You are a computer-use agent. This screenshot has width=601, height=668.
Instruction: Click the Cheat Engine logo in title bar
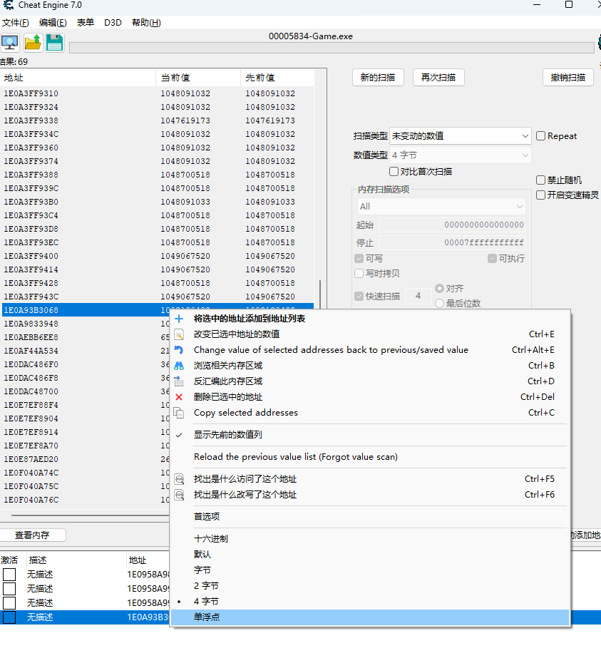[x=8, y=5]
